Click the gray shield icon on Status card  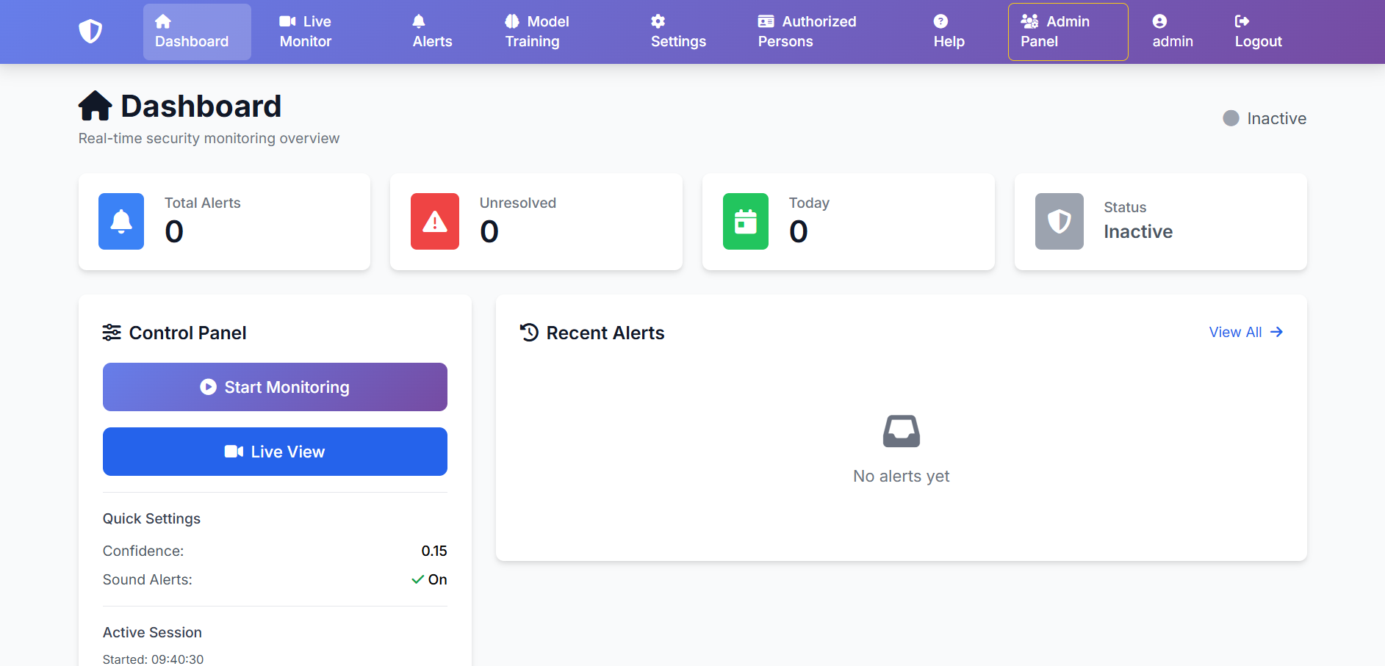pos(1059,221)
